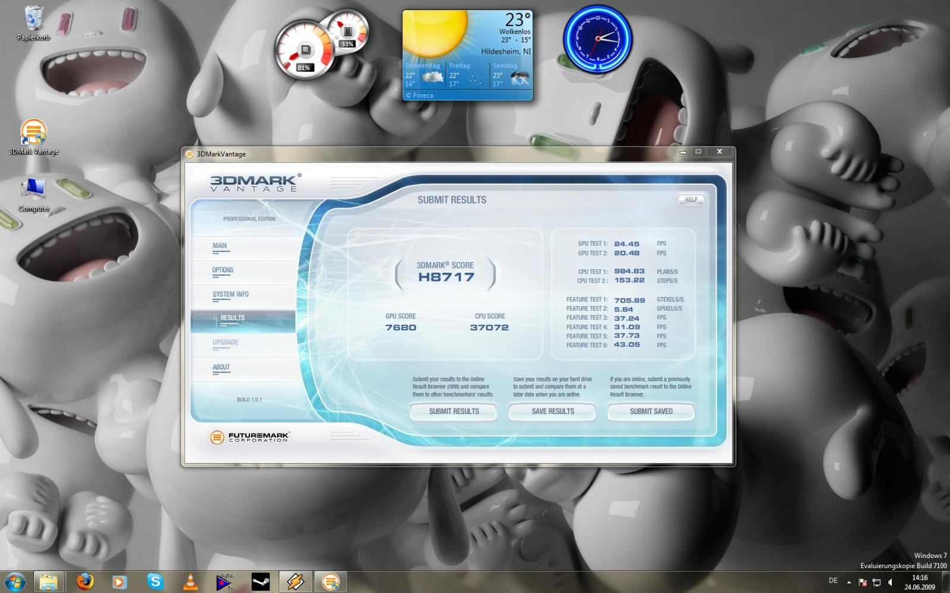Show hidden tray icons arrow
Image resolution: width=950 pixels, height=593 pixels.
848,582
